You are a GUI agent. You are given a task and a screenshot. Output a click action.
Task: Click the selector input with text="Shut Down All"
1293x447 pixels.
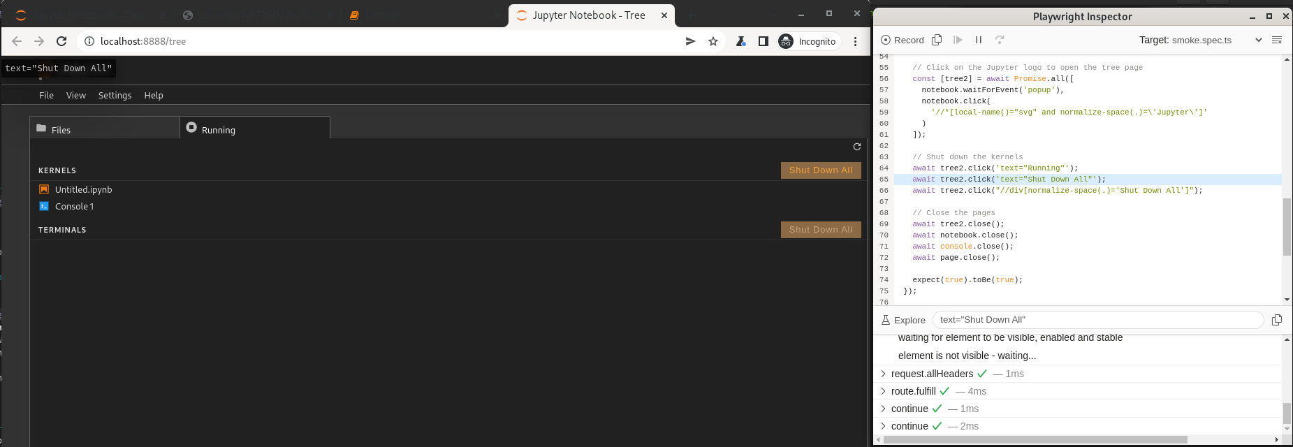click(1098, 320)
